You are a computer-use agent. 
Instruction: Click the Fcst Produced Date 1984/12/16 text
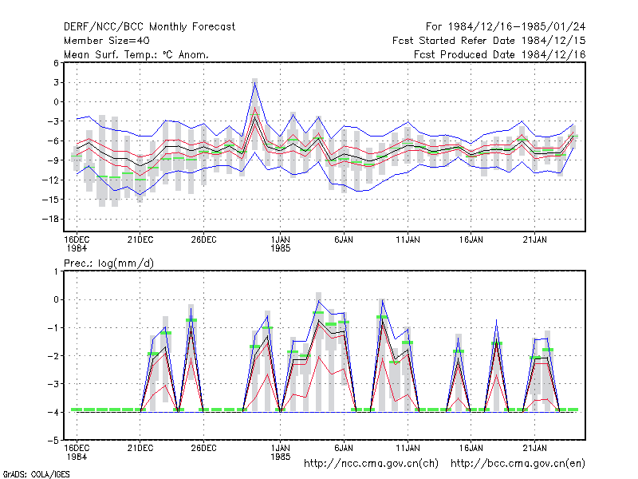tap(500, 54)
